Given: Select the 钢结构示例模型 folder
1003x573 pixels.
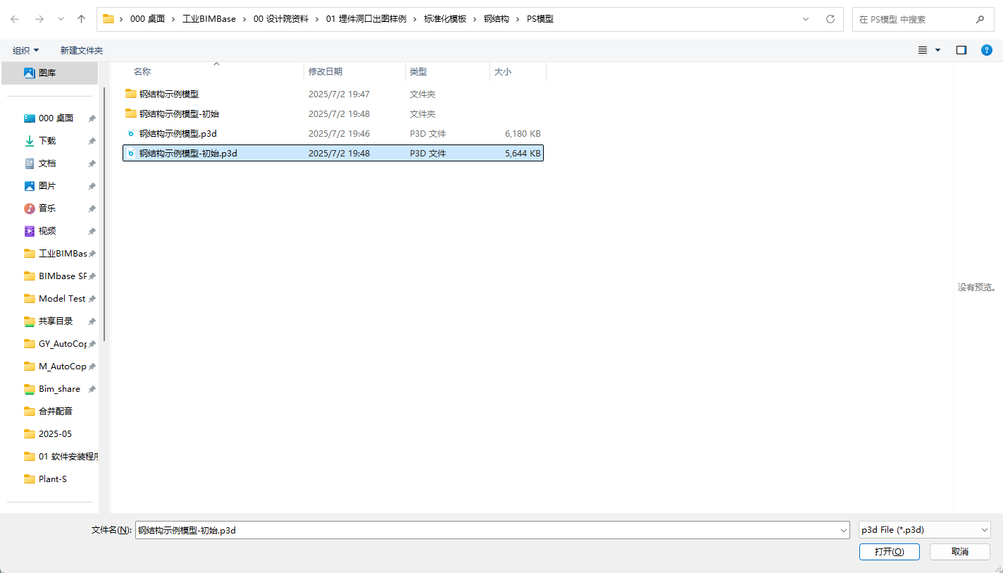Looking at the screenshot, I should (x=333, y=94).
